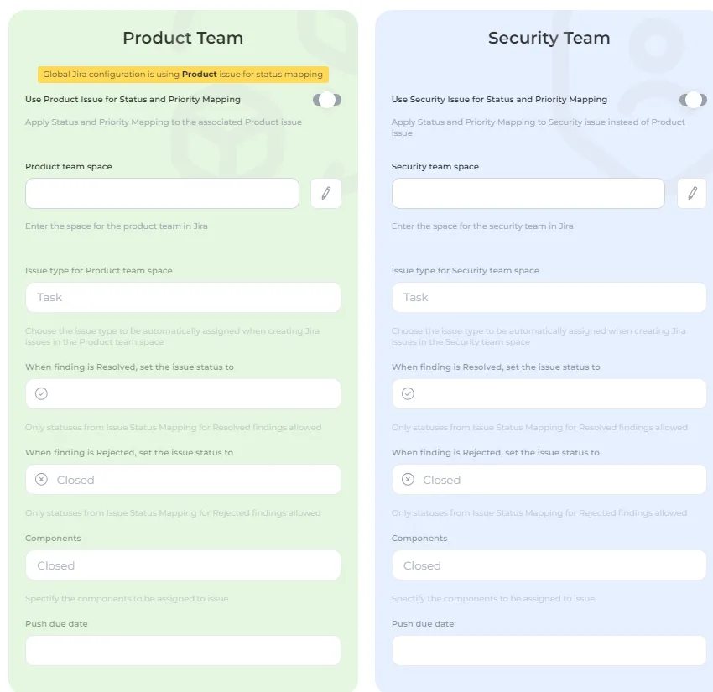Click checkmark icon in Product Resolved status field
713x692 pixels.
pyautogui.click(x=41, y=393)
